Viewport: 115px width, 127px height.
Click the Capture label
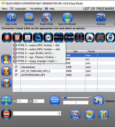coord(110,101)
